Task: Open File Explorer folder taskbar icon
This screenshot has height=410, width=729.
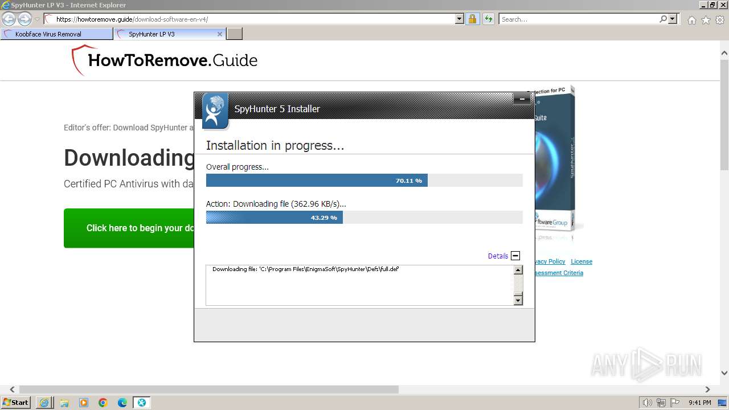Action: 64,403
